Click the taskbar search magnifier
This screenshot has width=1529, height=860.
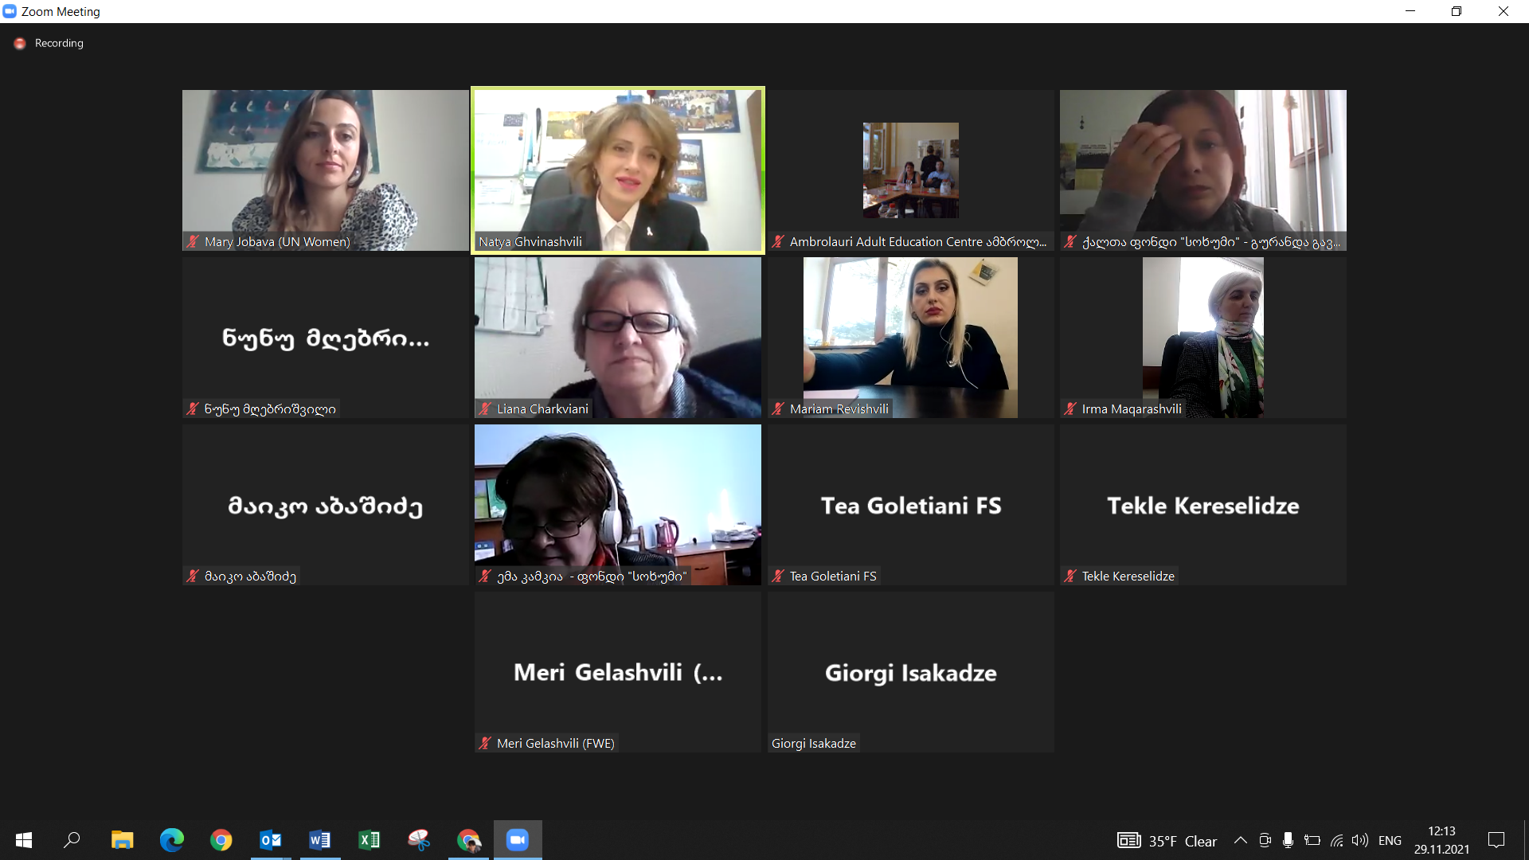coord(72,840)
